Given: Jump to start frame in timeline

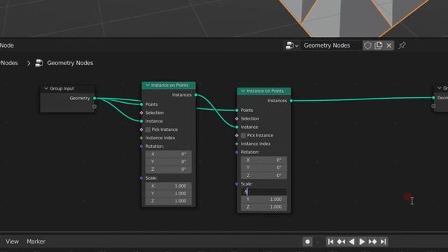Looking at the screenshot, I should (x=330, y=241).
